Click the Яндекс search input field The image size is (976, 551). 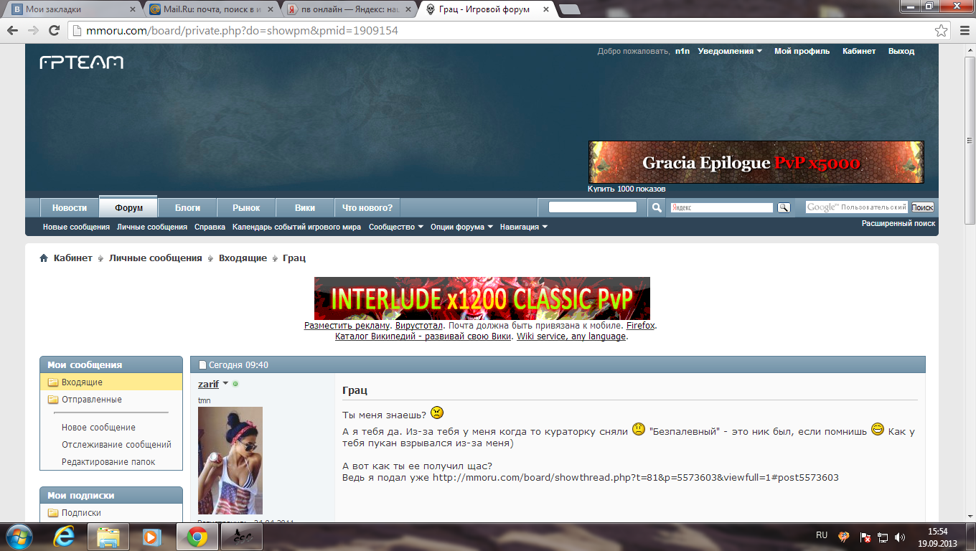click(722, 207)
